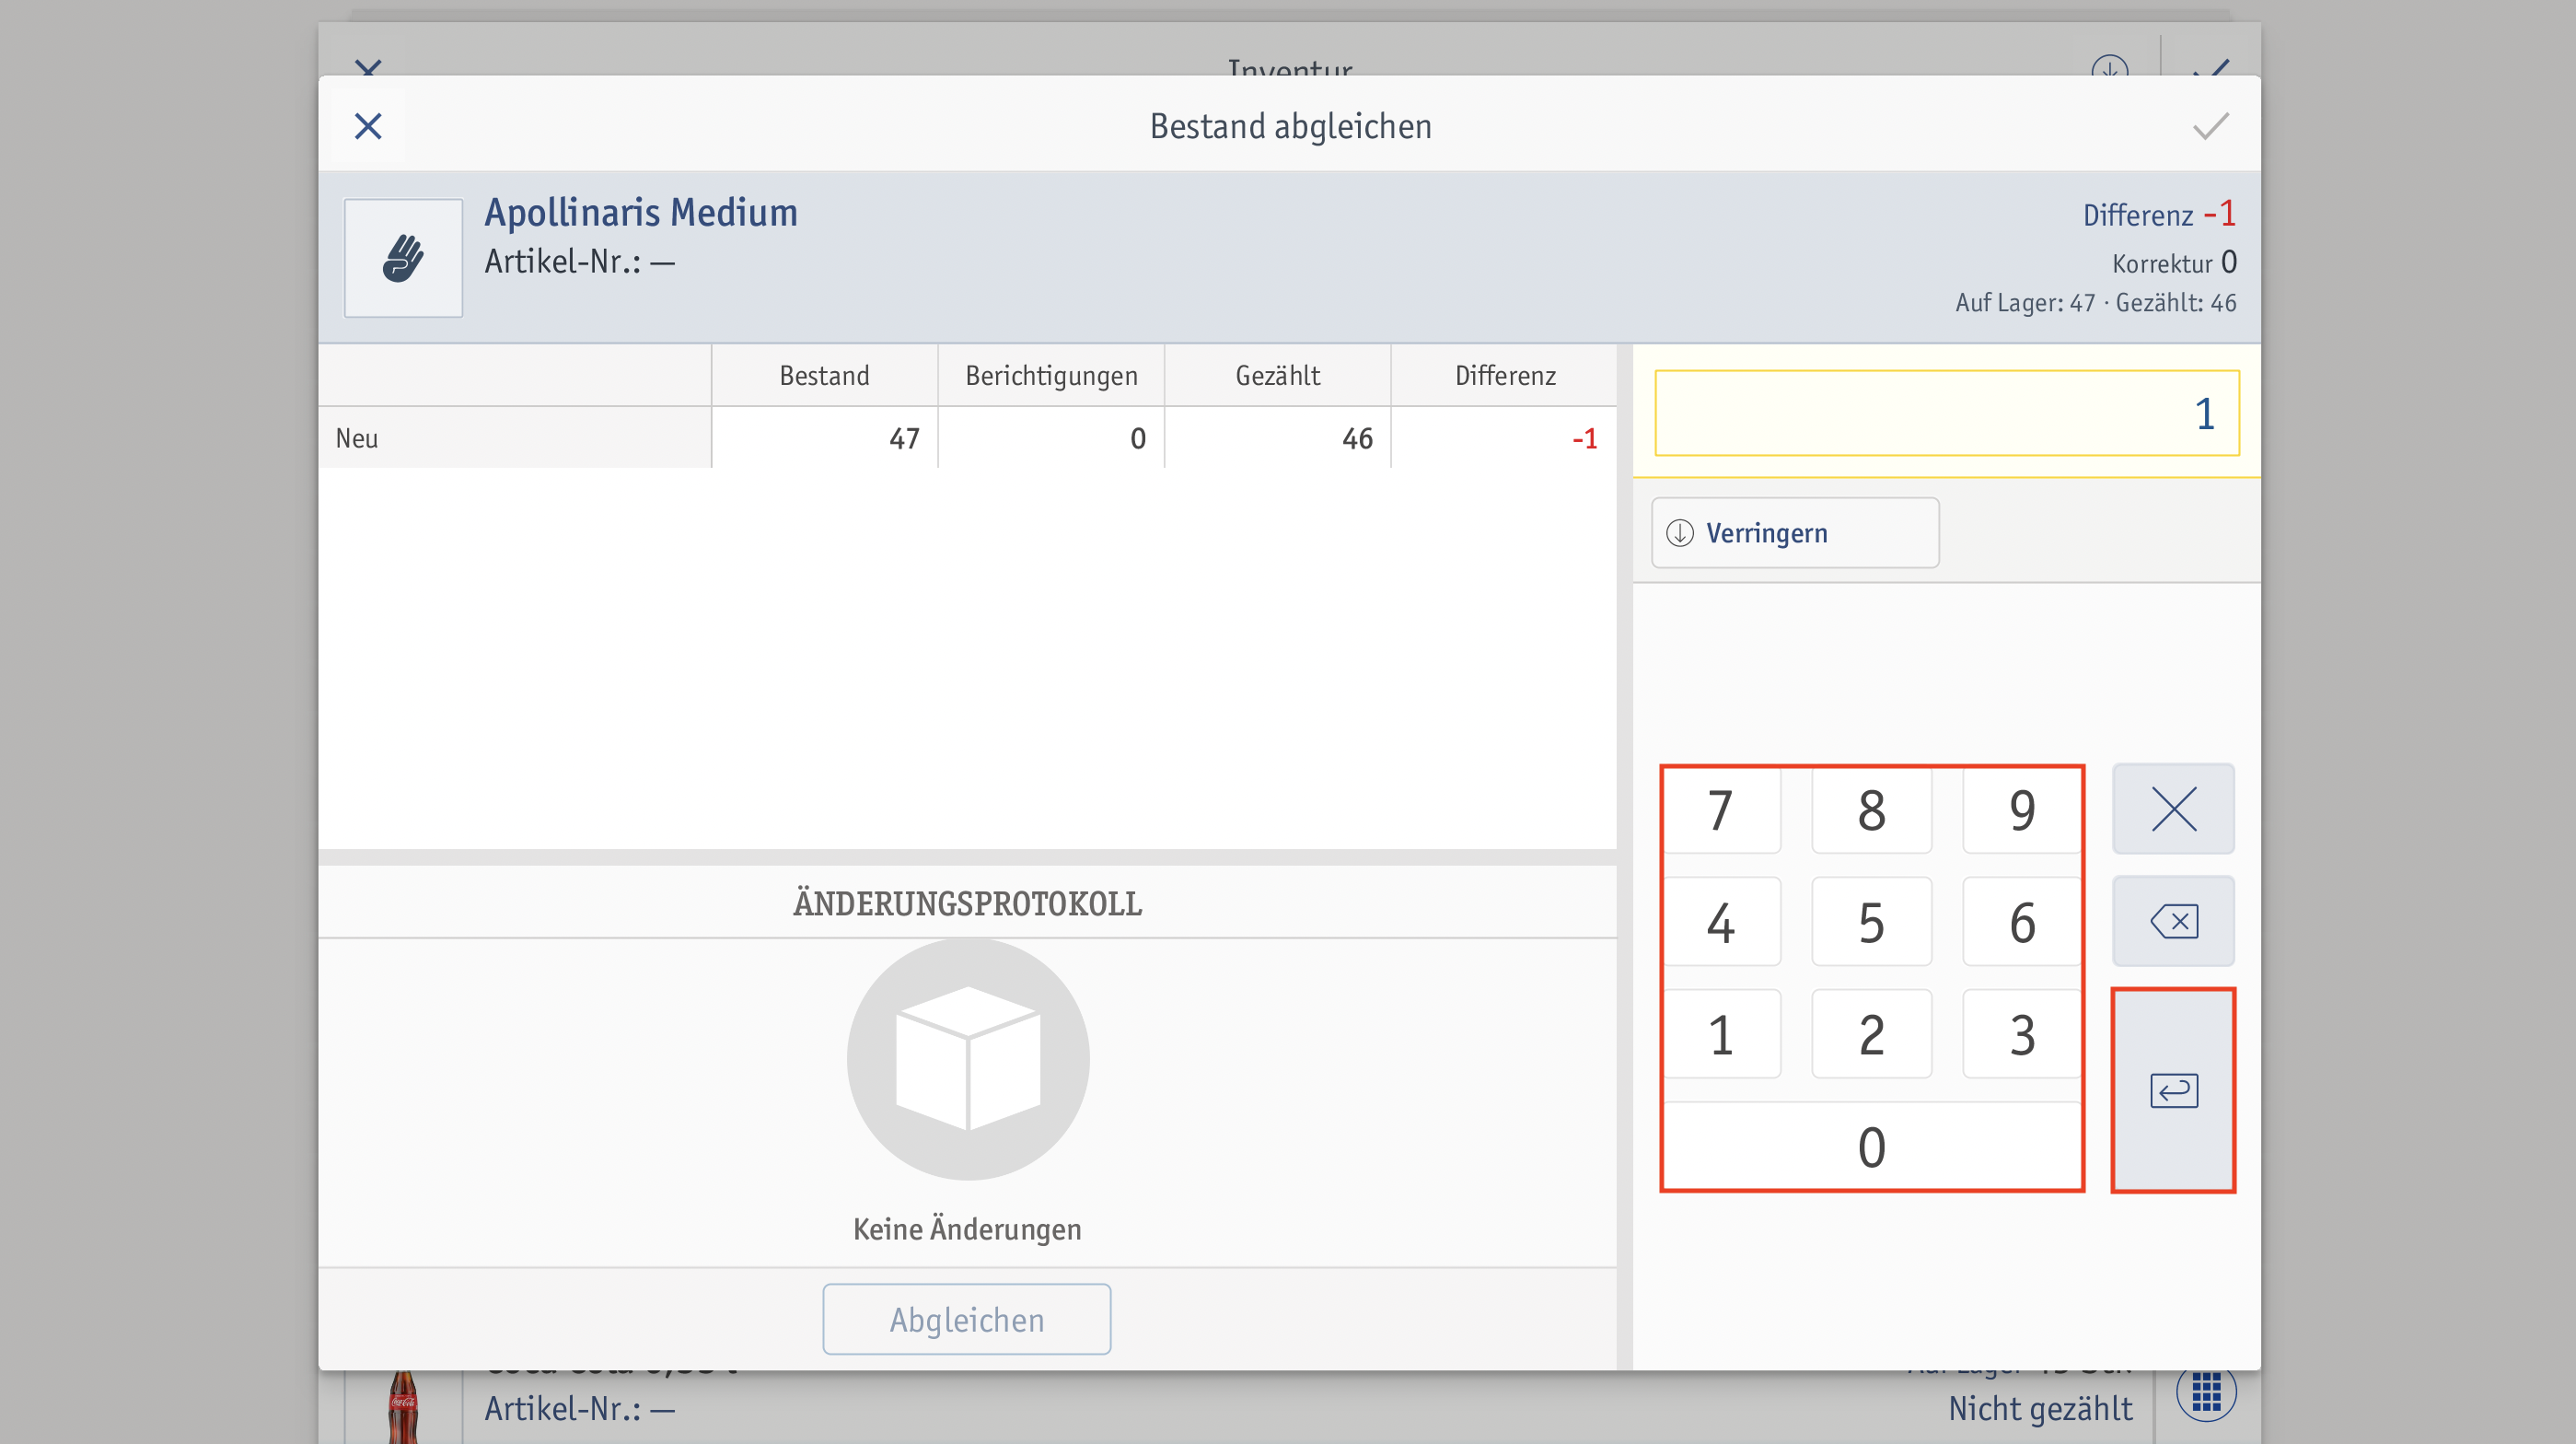2576x1444 pixels.
Task: Select Gezählt cell value 46
Action: coord(1278,438)
